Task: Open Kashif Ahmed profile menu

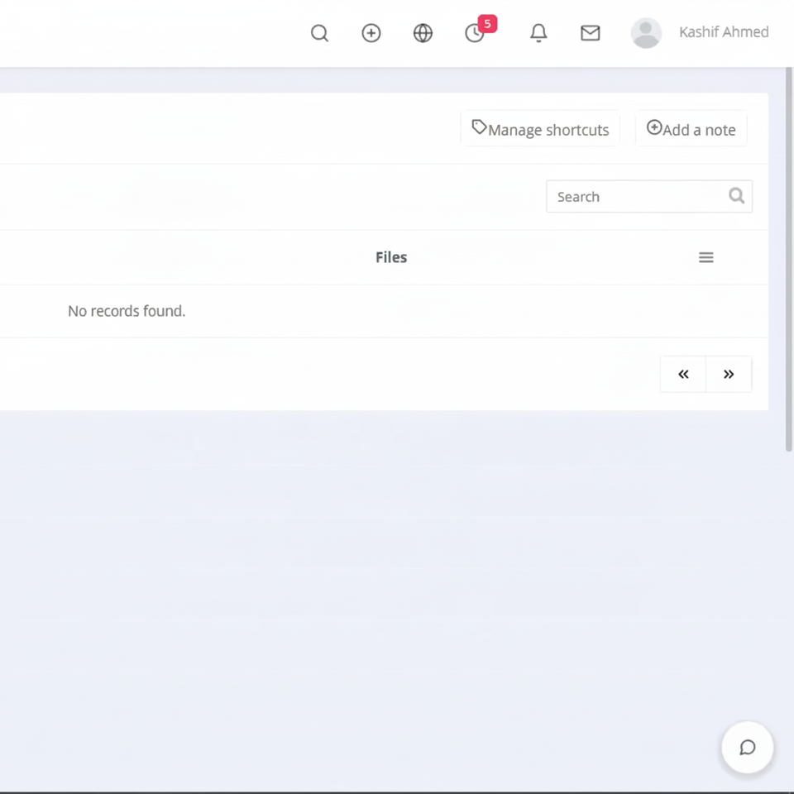Action: [724, 32]
